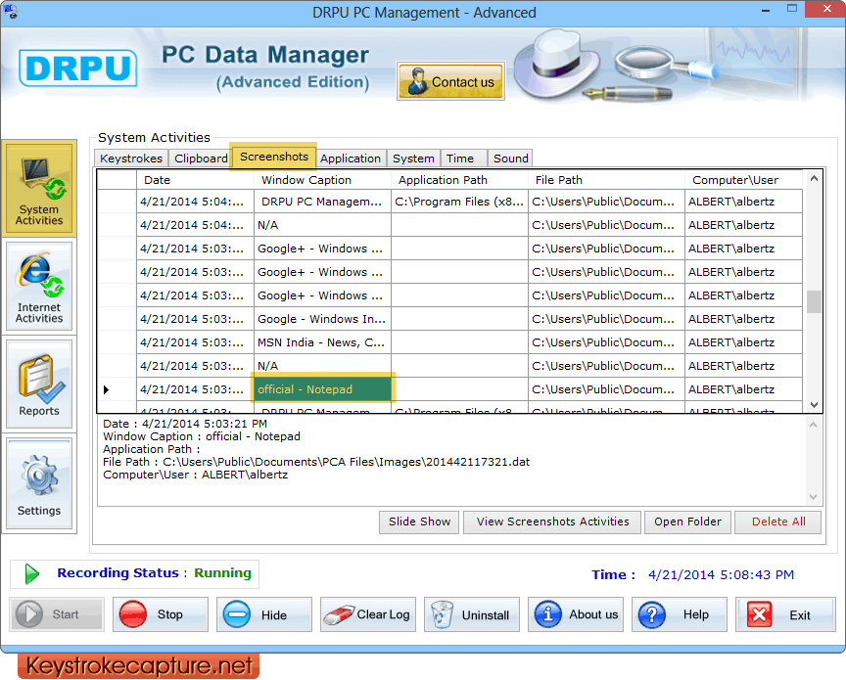Open the System tab
Viewport: 846px width, 680px height.
(413, 159)
